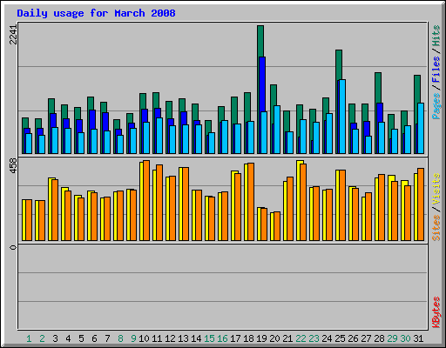Select day 8 on the x-axis

pyautogui.click(x=120, y=338)
